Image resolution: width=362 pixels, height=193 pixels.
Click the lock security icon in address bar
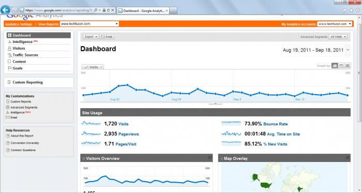tap(104, 10)
